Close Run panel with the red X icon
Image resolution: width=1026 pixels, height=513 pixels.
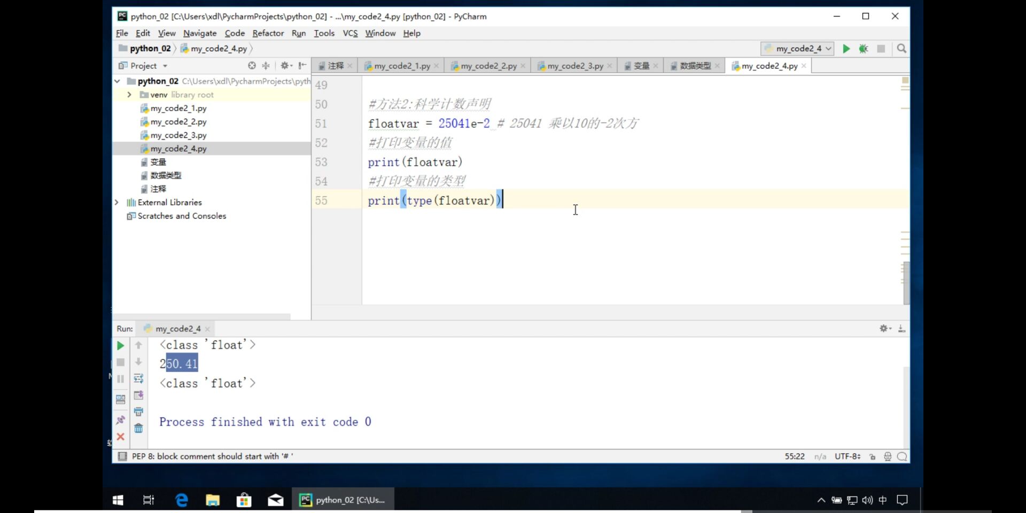click(x=120, y=437)
